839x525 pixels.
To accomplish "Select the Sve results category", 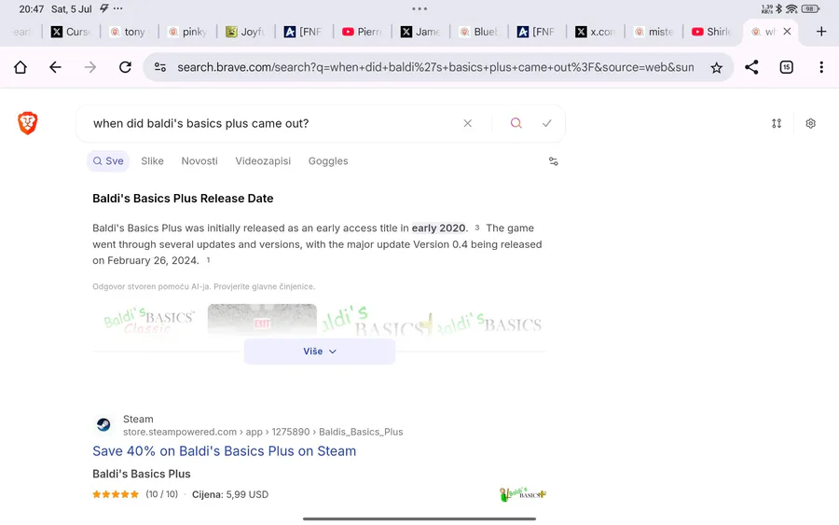I will point(108,161).
